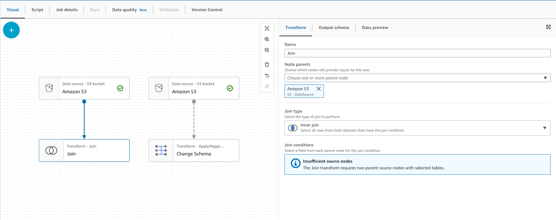Viewport: 556px width, 220px height.
Task: Click green check on right Amazon S3 node
Action: pos(230,88)
